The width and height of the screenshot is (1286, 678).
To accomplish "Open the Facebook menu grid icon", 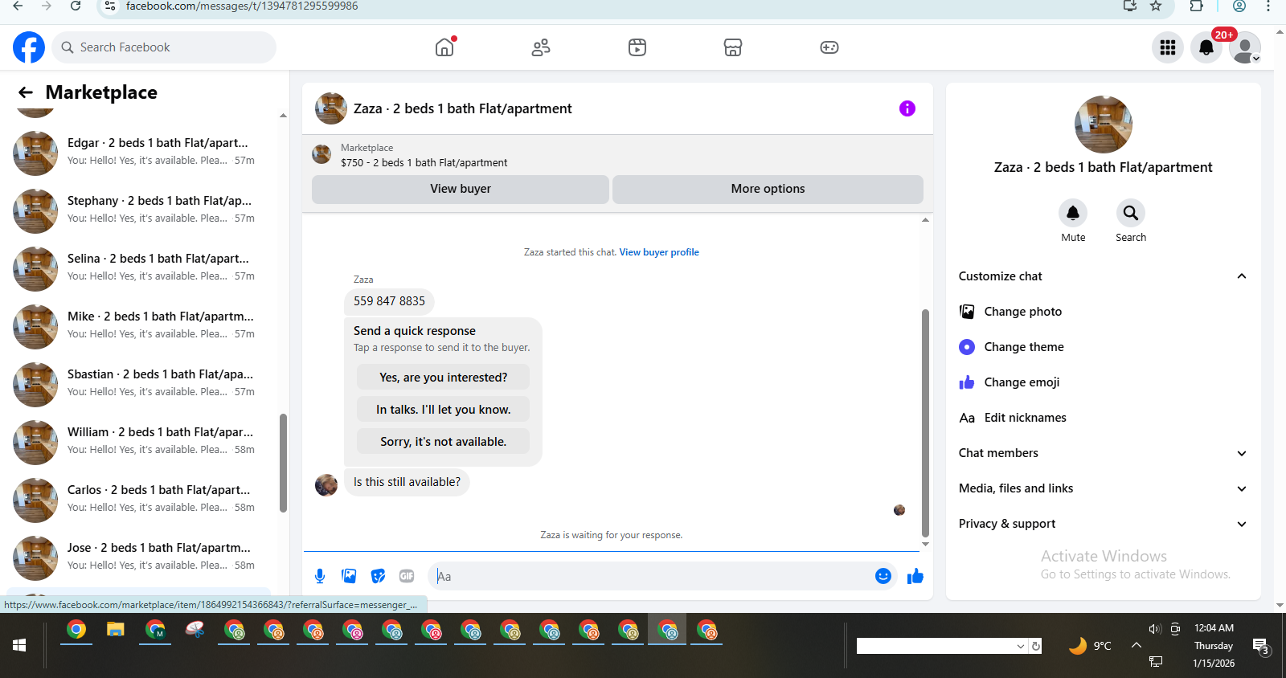I will pos(1168,47).
